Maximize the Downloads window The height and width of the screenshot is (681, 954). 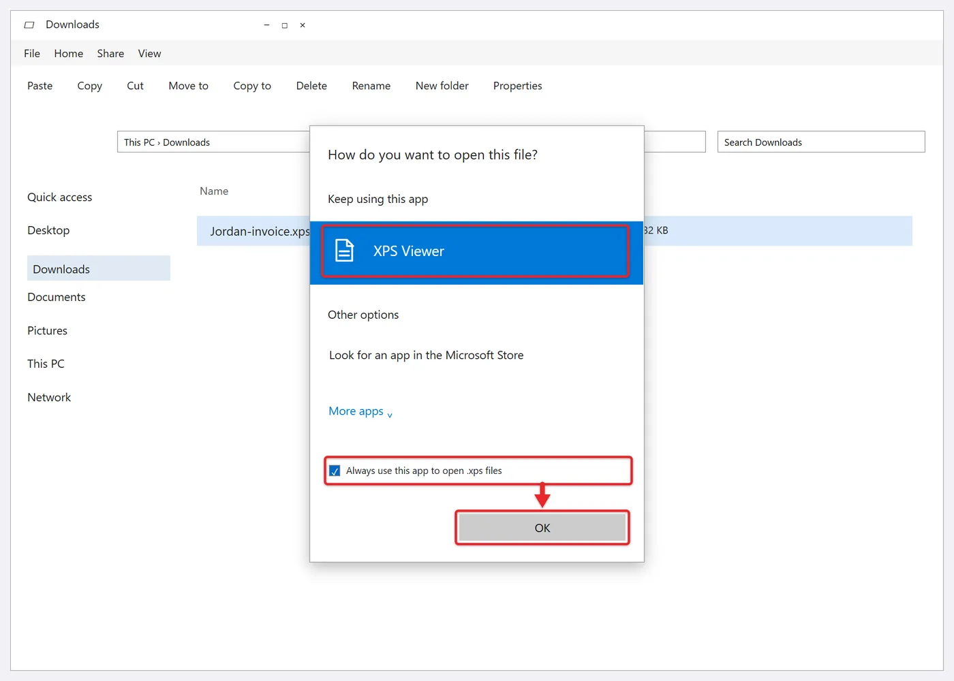[x=285, y=25]
